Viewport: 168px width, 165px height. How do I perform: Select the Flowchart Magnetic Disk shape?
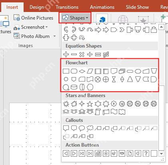pos(74,87)
